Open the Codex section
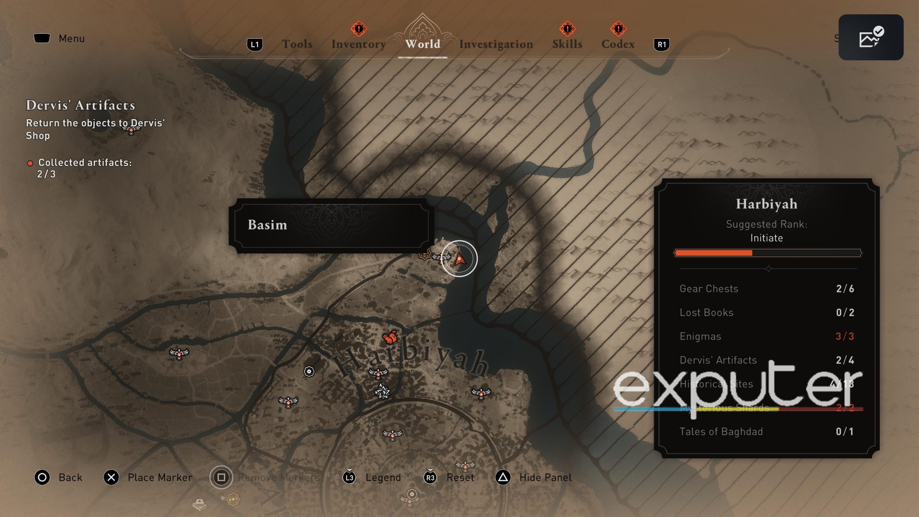This screenshot has height=517, width=919. [617, 43]
